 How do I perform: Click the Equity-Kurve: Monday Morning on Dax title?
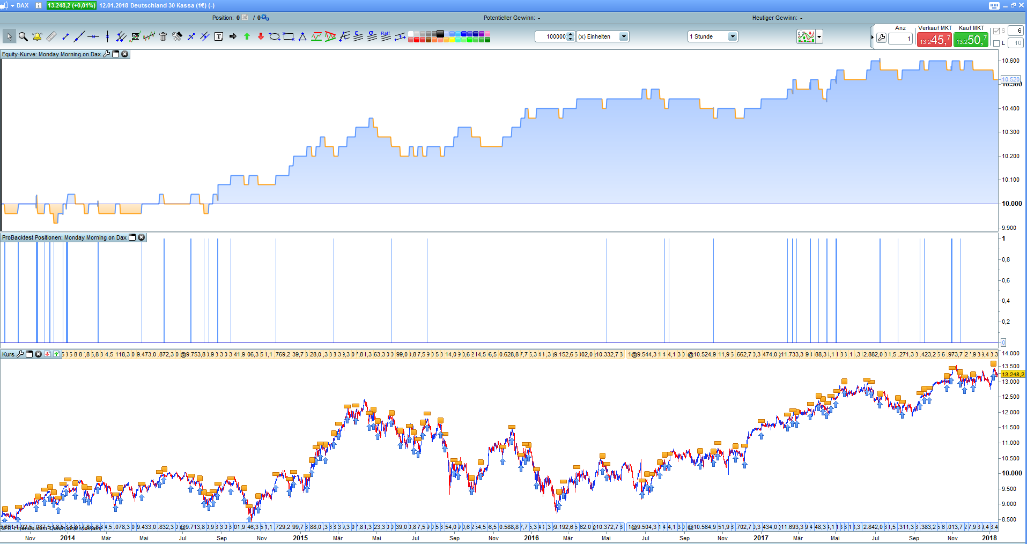coord(51,54)
